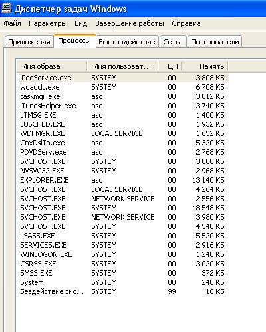Screen dimensions: 266x332
Task: Click the 99 CPU value
Action: 172,291
